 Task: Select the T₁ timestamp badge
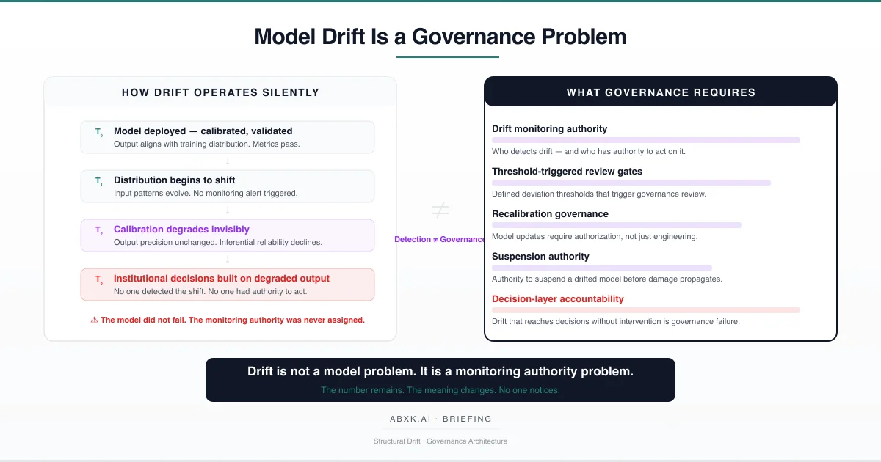tap(96, 181)
